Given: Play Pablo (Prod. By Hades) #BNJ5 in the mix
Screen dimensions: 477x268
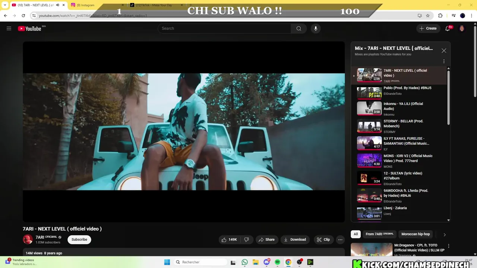Looking at the screenshot, I should coord(398,92).
